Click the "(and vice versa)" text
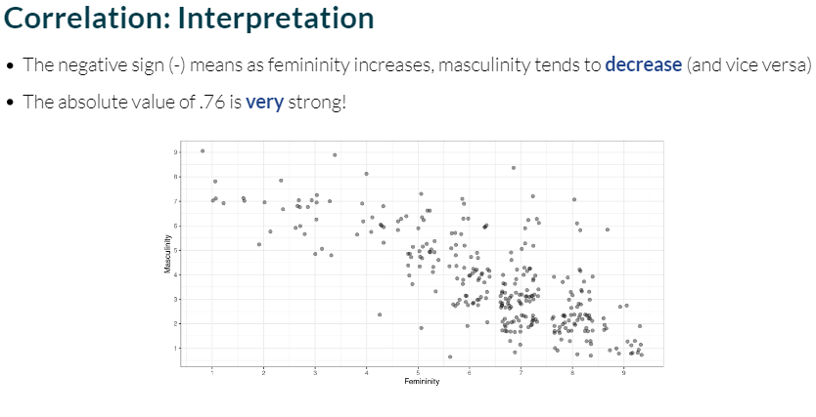Screen dimensions: 816x417 [x=748, y=65]
